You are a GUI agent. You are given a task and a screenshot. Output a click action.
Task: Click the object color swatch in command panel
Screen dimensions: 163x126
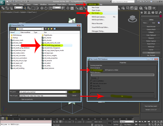(x=161, y=16)
